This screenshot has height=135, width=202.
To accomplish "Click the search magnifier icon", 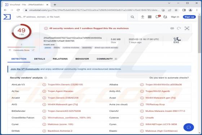I will (132, 17).
